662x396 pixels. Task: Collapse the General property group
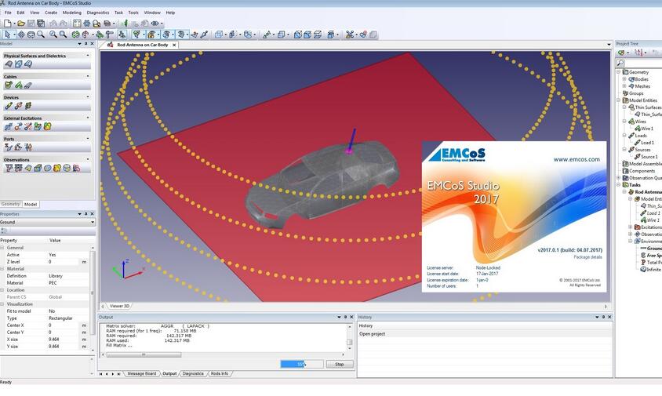pos(2,248)
